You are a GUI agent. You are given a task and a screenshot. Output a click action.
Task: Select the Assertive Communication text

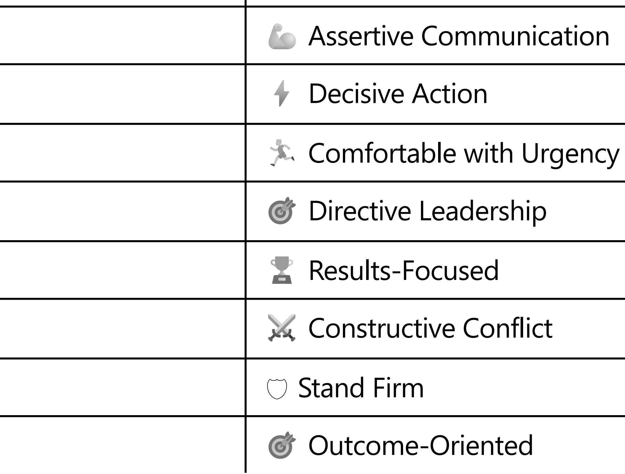pyautogui.click(x=459, y=36)
